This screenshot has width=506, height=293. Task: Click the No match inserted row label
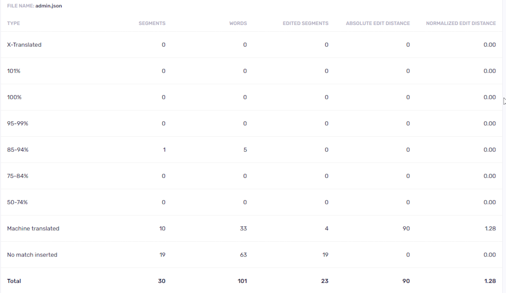(32, 255)
